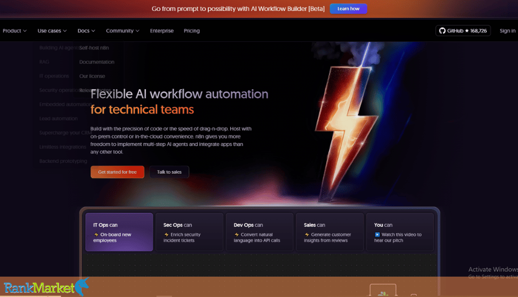Select Our license from Docs menu
The width and height of the screenshot is (518, 297).
click(x=92, y=76)
